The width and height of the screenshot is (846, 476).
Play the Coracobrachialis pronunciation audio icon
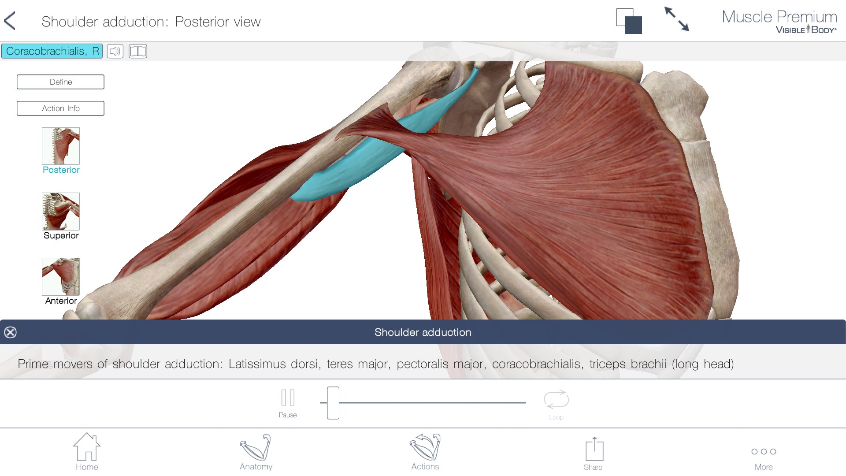pos(115,51)
